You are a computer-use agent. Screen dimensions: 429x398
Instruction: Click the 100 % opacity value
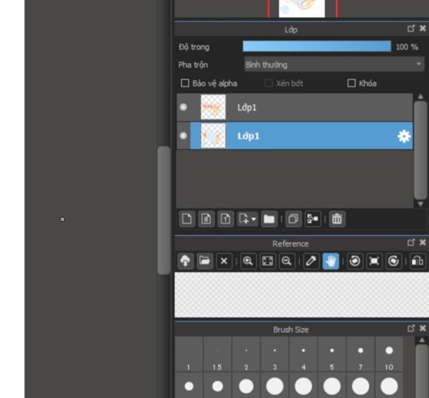pyautogui.click(x=407, y=47)
